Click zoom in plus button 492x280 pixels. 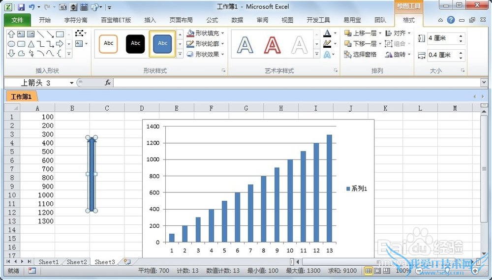pyautogui.click(x=476, y=271)
